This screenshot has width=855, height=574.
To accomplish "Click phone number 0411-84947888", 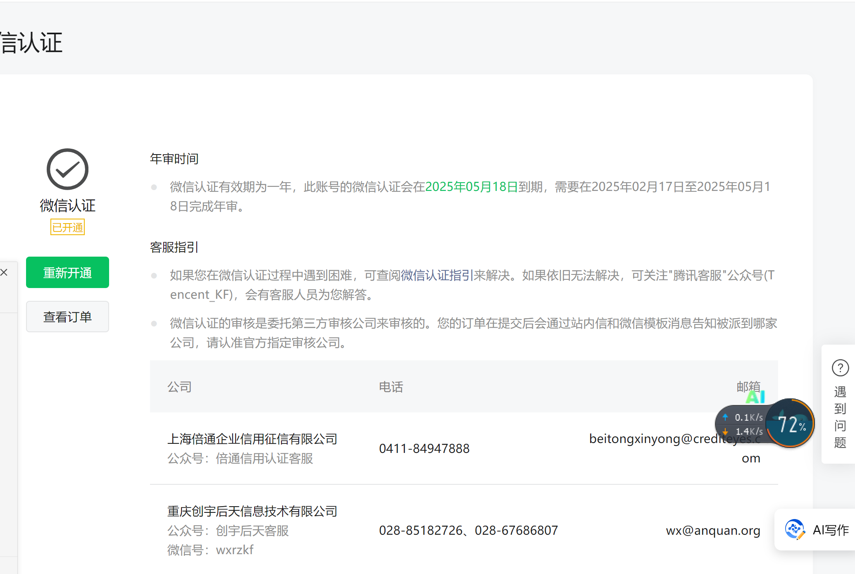I will tap(424, 448).
